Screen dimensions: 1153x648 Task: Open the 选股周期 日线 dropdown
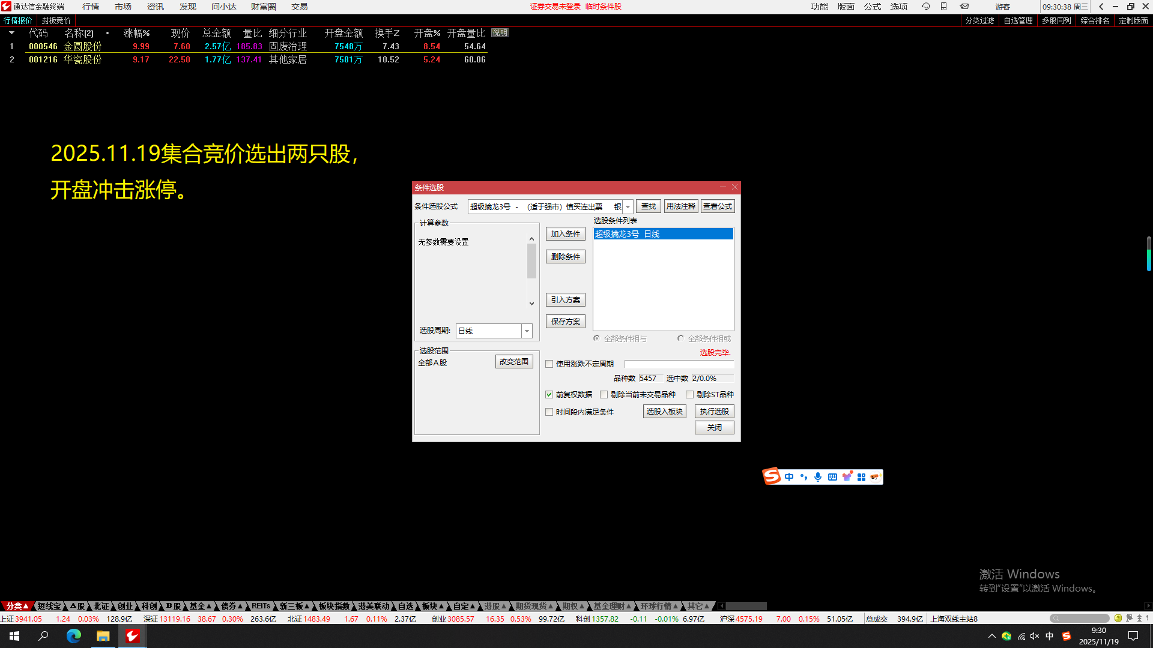point(527,331)
